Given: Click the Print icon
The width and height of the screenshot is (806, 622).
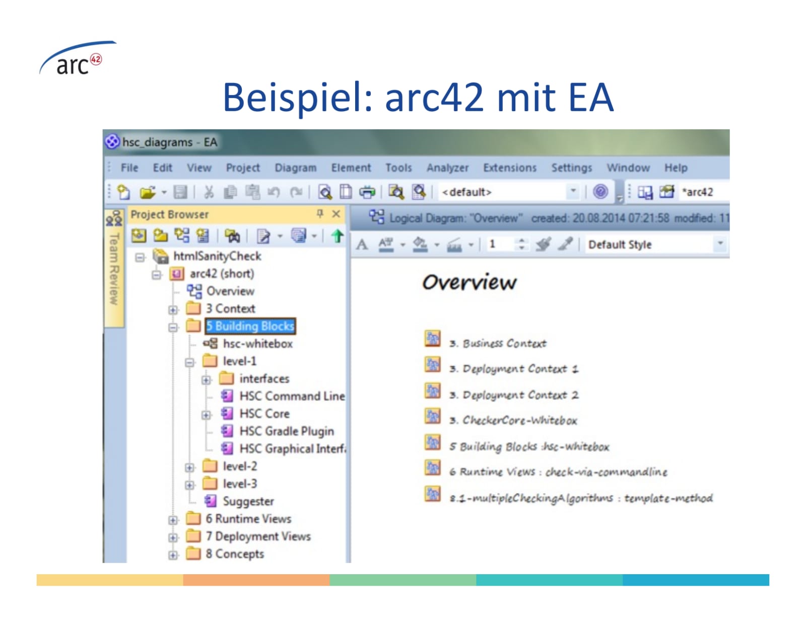Looking at the screenshot, I should (x=367, y=192).
